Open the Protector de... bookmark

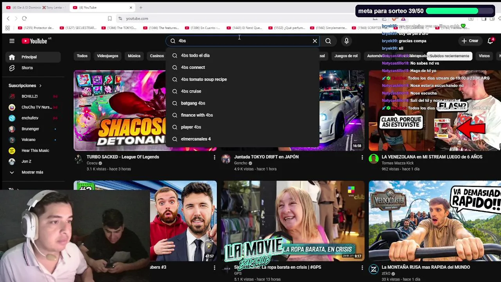[x=36, y=28]
